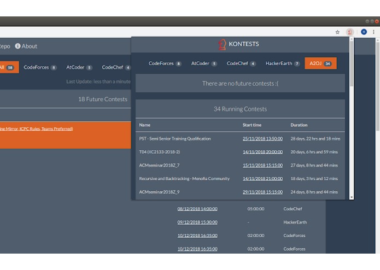Click duration 20 days, 6 hrs and 59 mins
Viewport: 380px width, 270px height.
point(314,152)
